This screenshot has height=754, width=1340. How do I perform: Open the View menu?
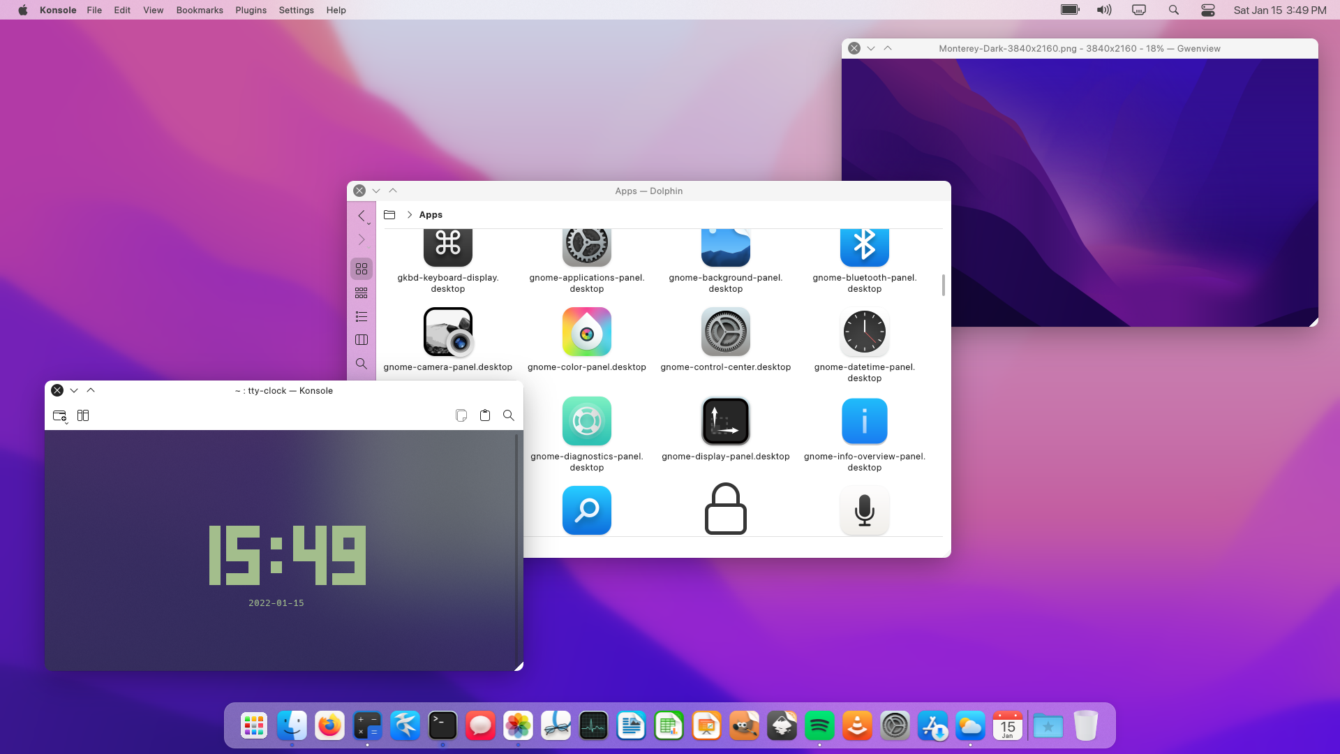[153, 10]
